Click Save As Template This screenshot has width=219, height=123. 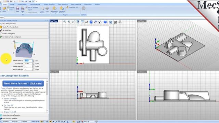coord(32,7)
